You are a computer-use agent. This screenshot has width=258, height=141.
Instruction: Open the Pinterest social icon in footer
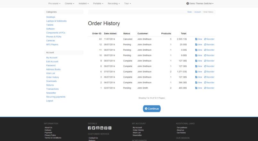pos(106,128)
